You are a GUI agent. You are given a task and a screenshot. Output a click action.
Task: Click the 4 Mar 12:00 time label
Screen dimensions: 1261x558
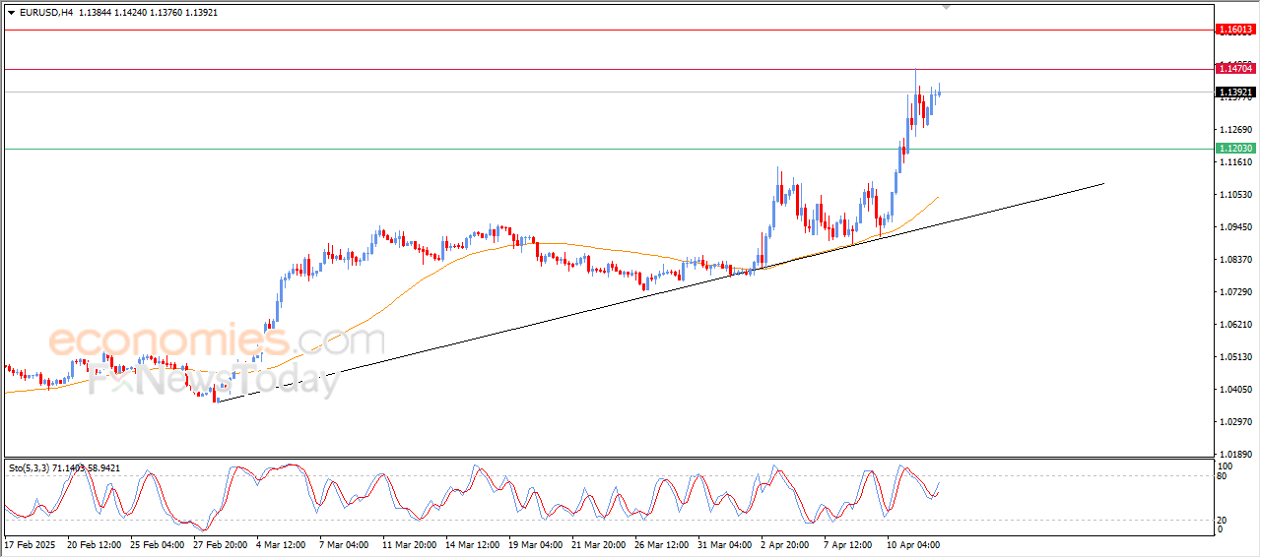(x=283, y=544)
